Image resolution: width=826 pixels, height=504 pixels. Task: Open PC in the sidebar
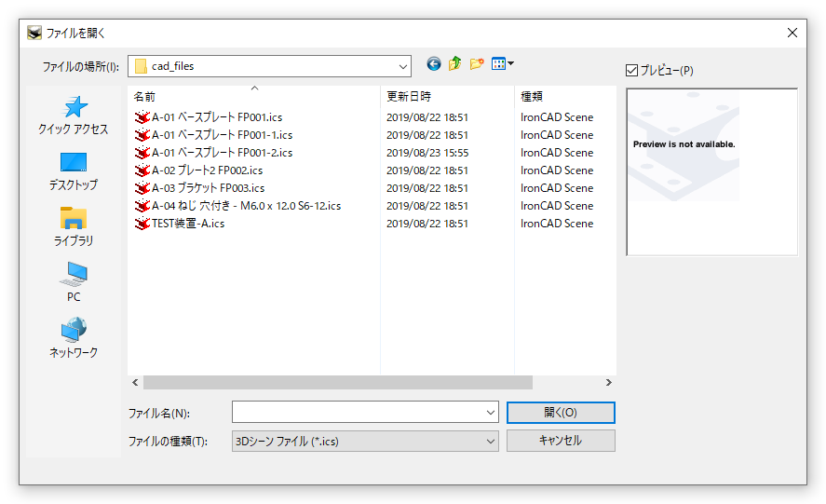(74, 283)
